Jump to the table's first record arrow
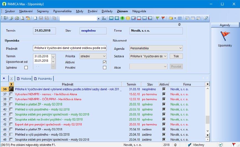240x147 pixels. click(207, 84)
